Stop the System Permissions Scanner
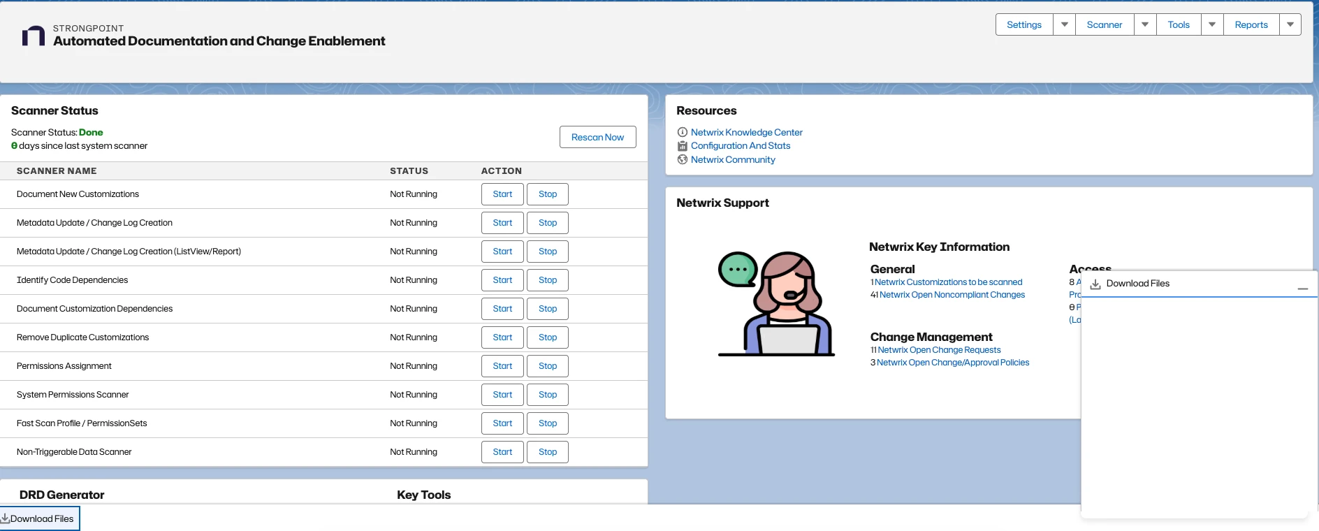Viewport: 1319px width, 531px height. coord(548,395)
